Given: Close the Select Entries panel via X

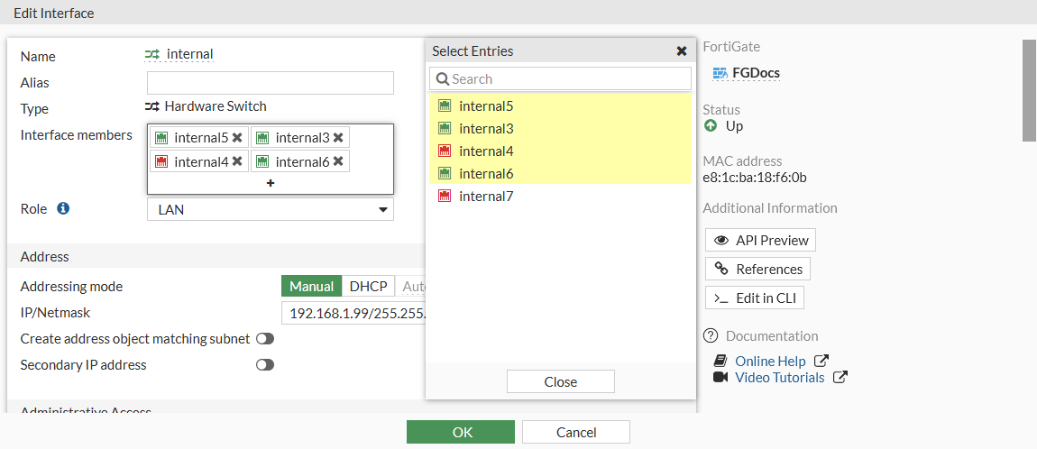Looking at the screenshot, I should (682, 51).
